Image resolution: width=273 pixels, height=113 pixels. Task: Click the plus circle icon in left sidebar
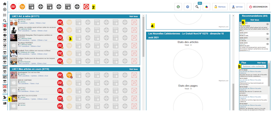pyautogui.click(x=5, y=10)
